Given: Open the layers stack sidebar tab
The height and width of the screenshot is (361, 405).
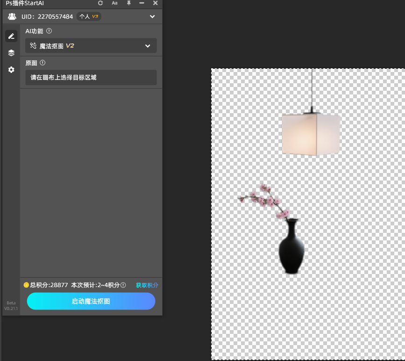Looking at the screenshot, I should [11, 53].
